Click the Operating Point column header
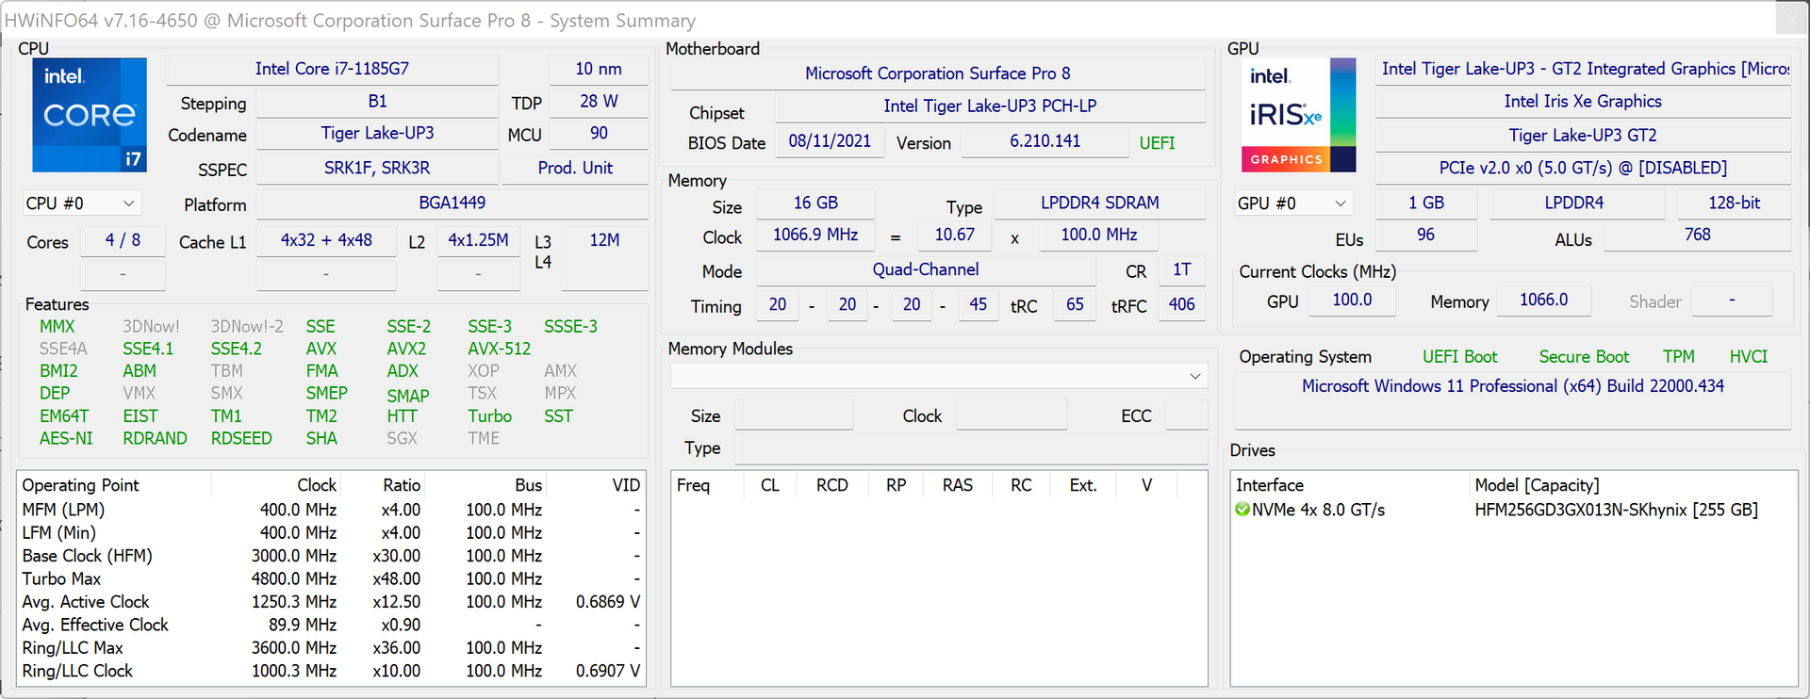Viewport: 1810px width, 699px height. (81, 485)
